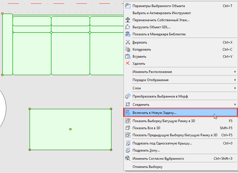Select Вырезать from context menu
This screenshot has height=173, width=238.
(x=181, y=42)
